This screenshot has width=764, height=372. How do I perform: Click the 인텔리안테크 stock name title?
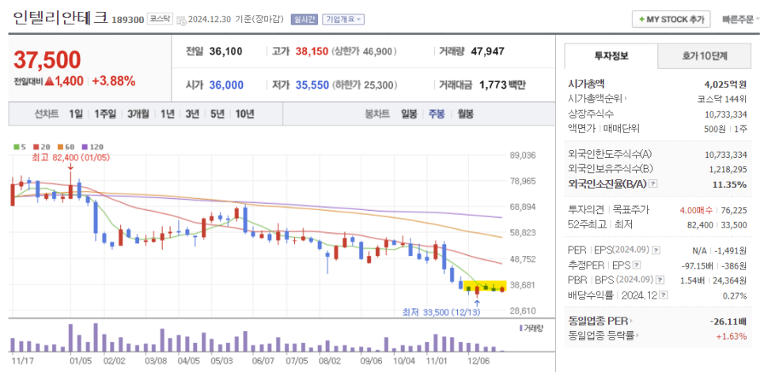(x=60, y=18)
